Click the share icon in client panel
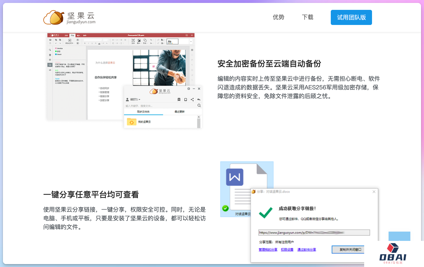This screenshot has height=267, width=424. point(192,100)
